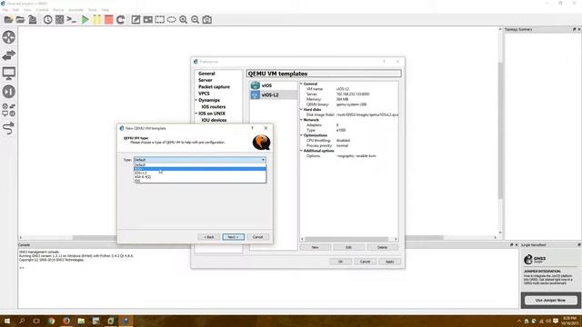This screenshot has width=582, height=327.
Task: Select the Insert picture tool
Action: 147,20
